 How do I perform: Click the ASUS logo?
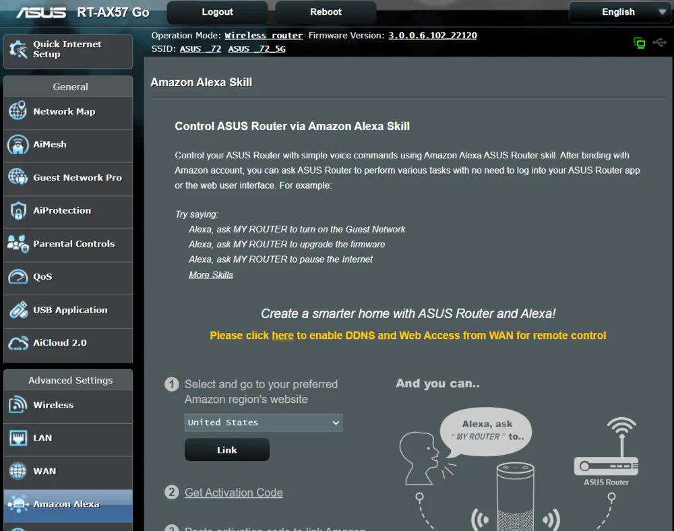(x=41, y=12)
